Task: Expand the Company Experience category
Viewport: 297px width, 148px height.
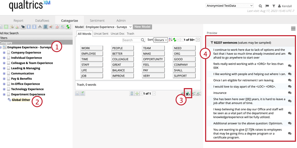Action: [4, 53]
